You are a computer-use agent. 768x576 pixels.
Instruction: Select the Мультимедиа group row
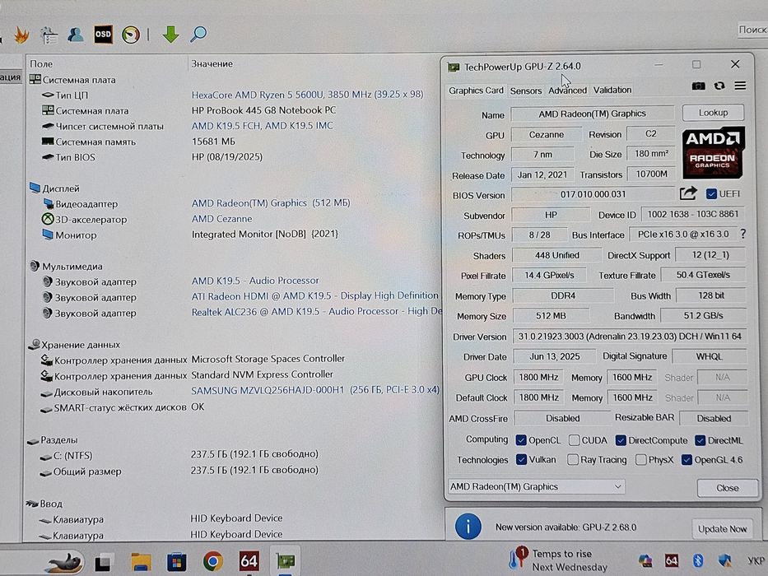point(66,267)
